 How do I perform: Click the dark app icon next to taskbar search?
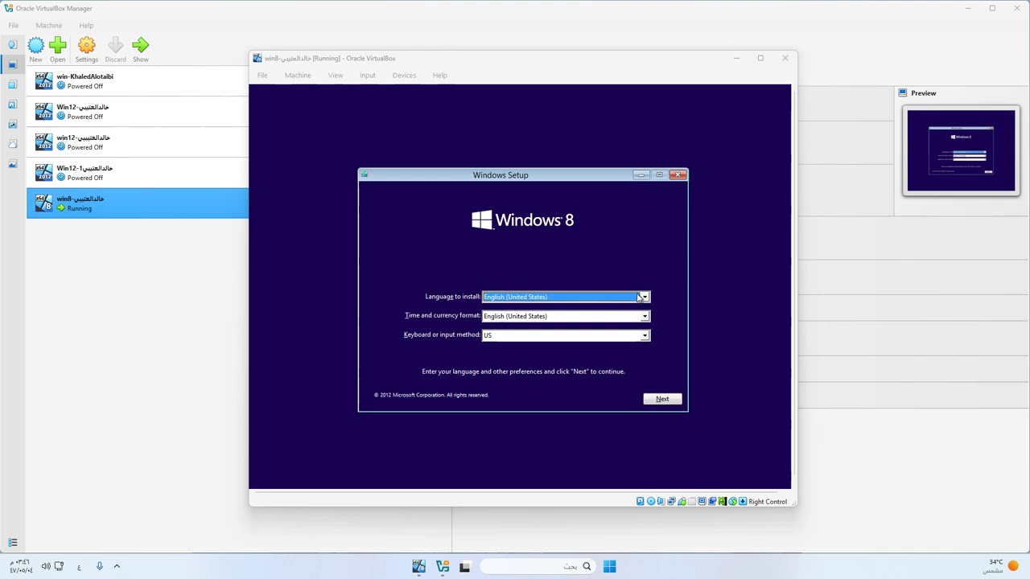(x=464, y=566)
